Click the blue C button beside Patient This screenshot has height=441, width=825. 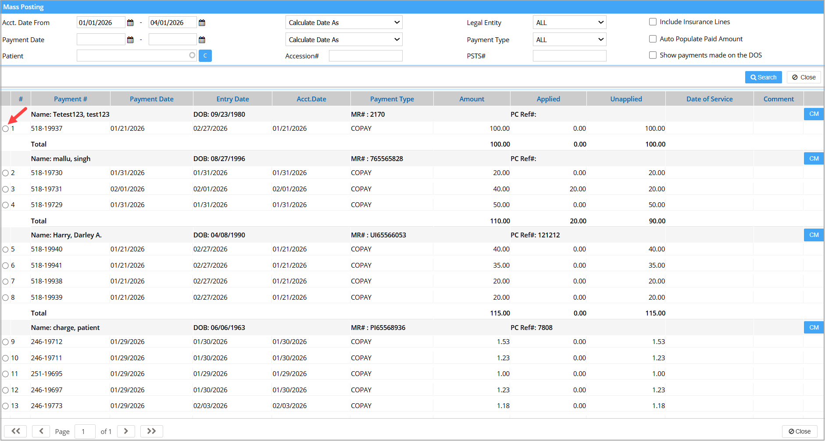205,56
